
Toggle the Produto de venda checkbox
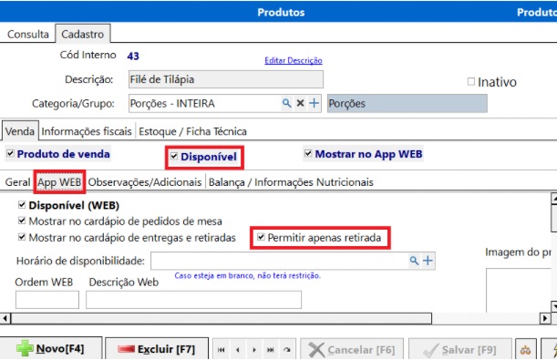(10, 153)
